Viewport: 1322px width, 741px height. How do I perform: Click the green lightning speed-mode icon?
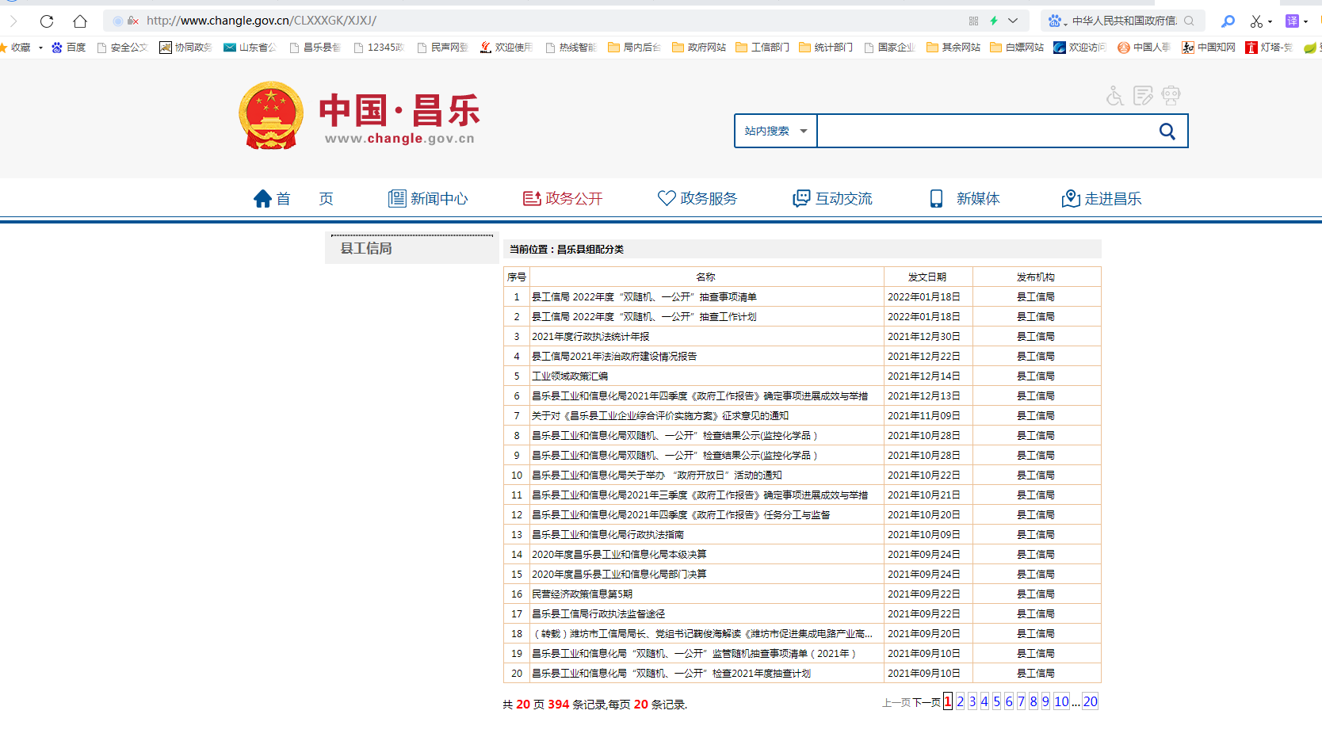tap(993, 21)
